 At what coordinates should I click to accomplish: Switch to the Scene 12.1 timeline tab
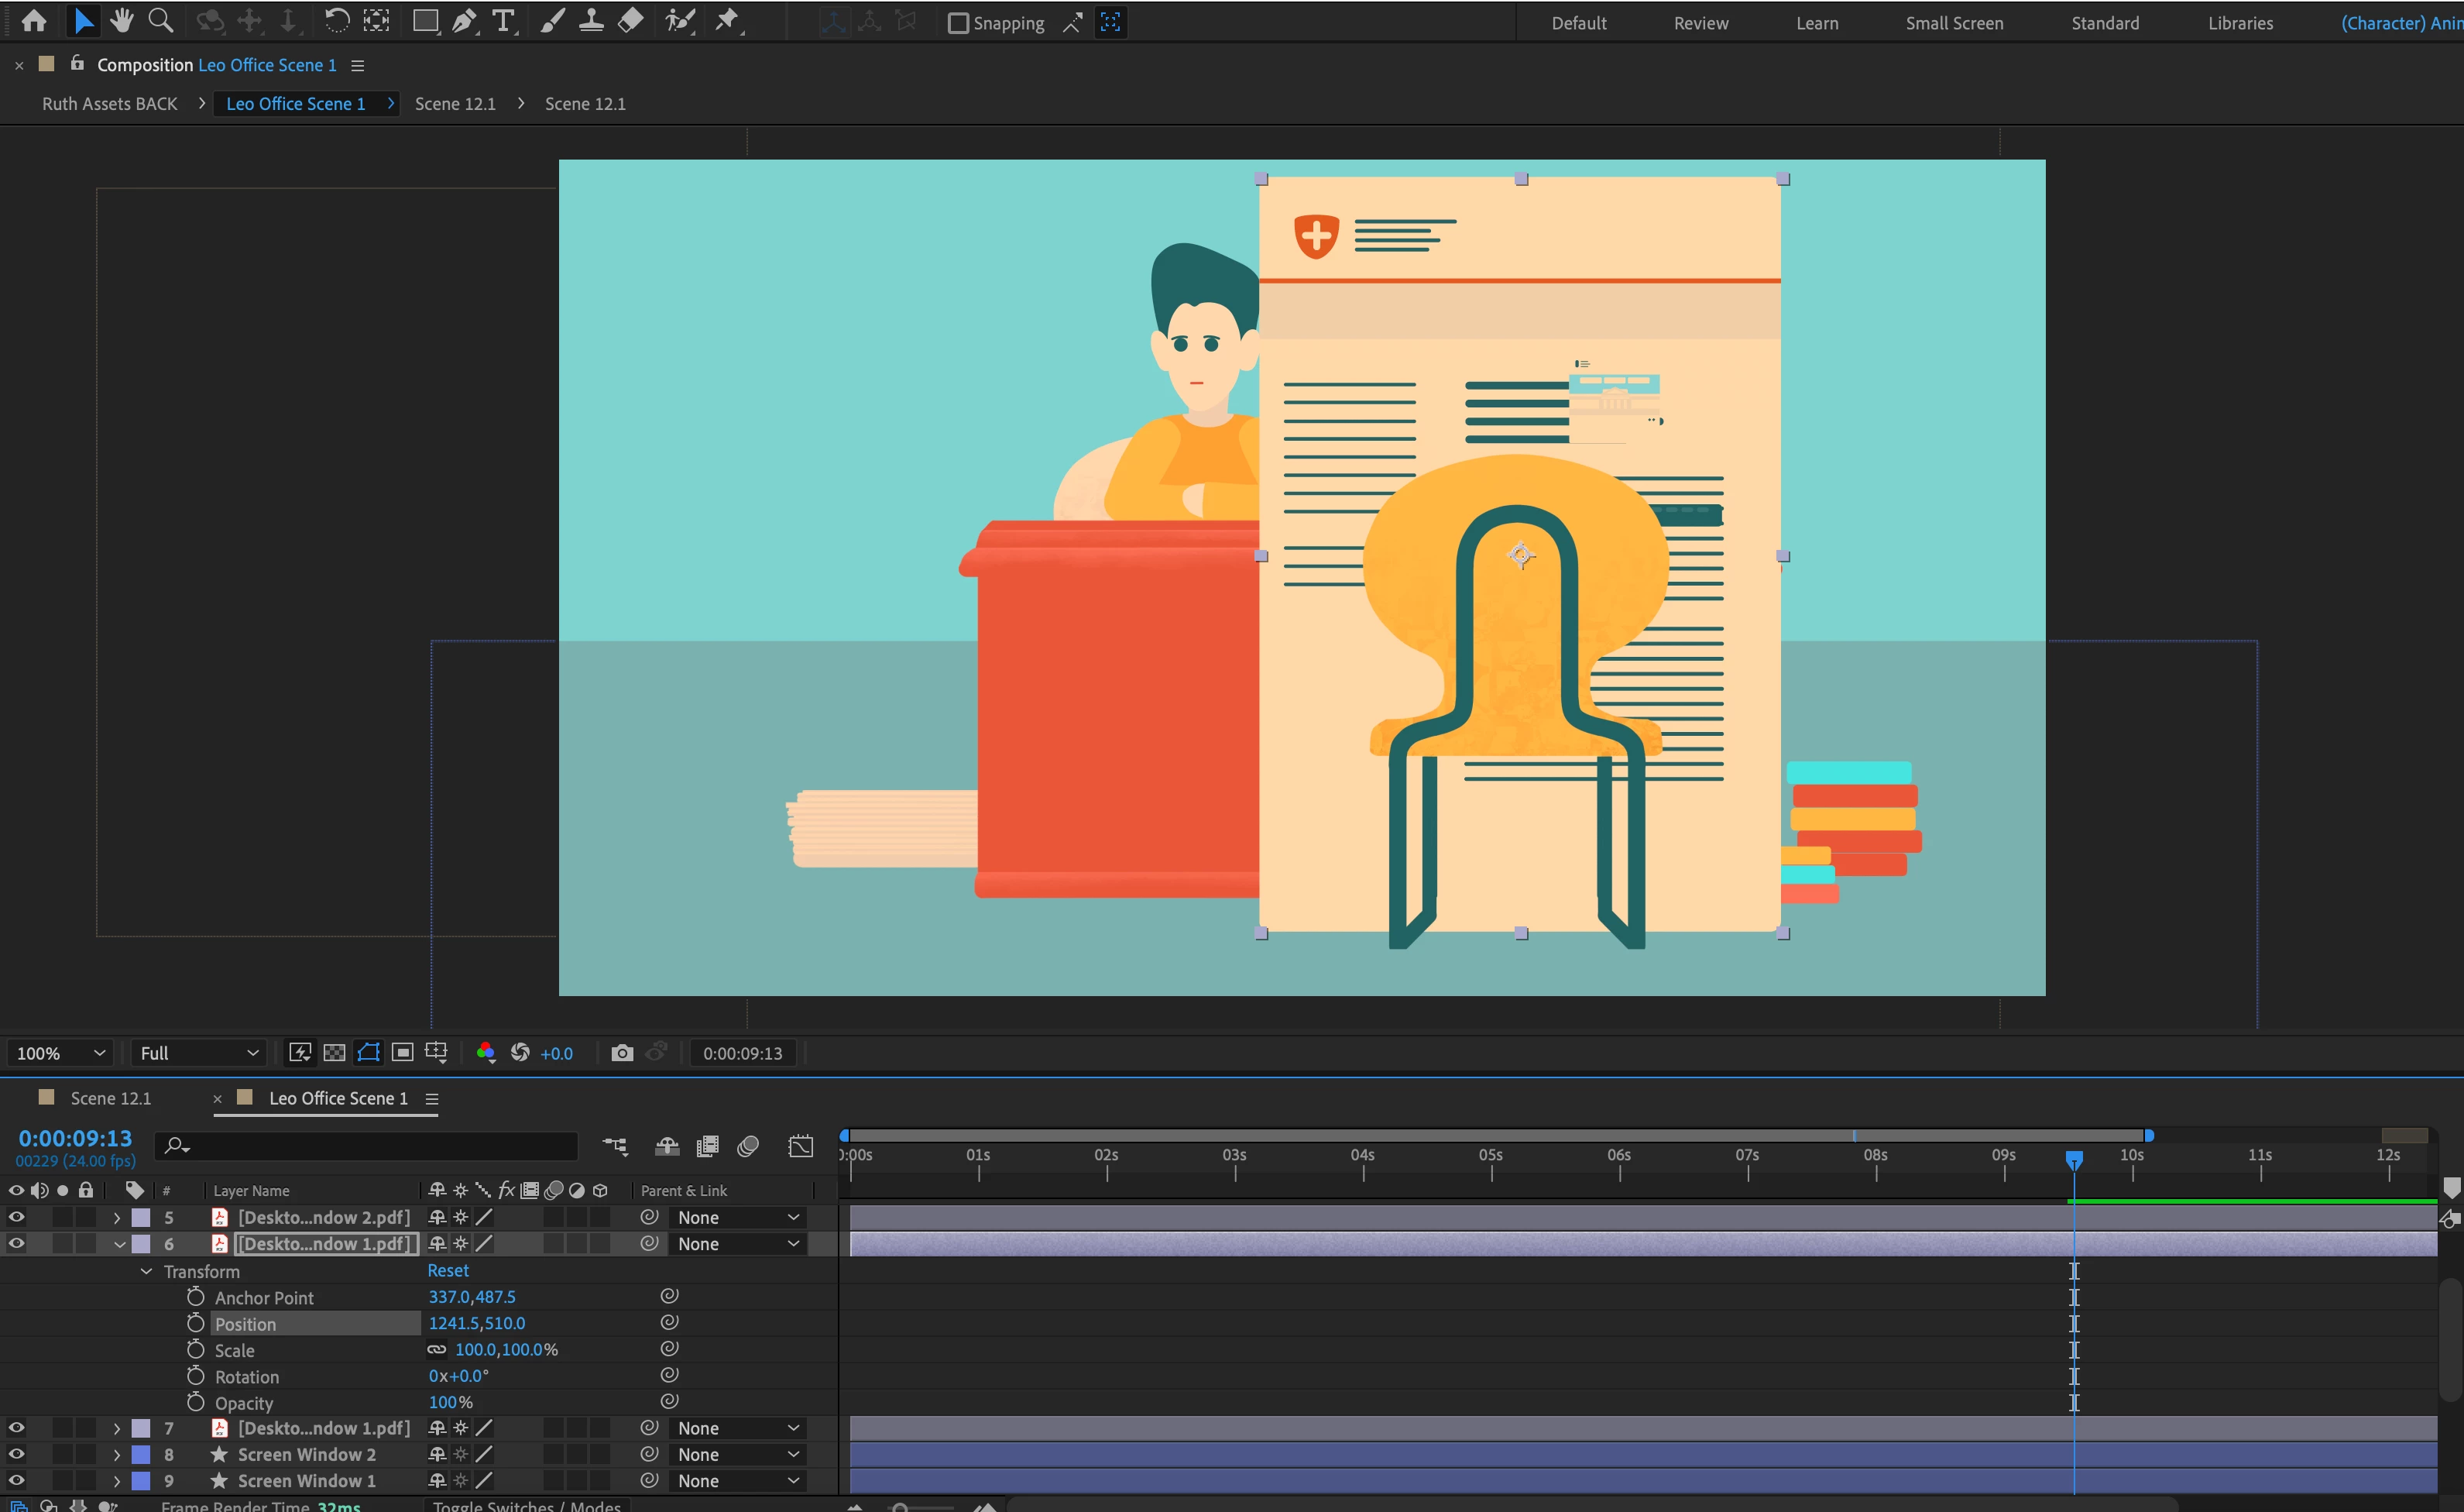(x=110, y=1098)
